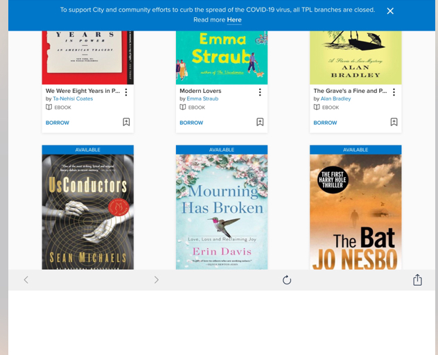Borrow Modern Lovers ebook
Screen dimensions: 438x355
click(191, 123)
